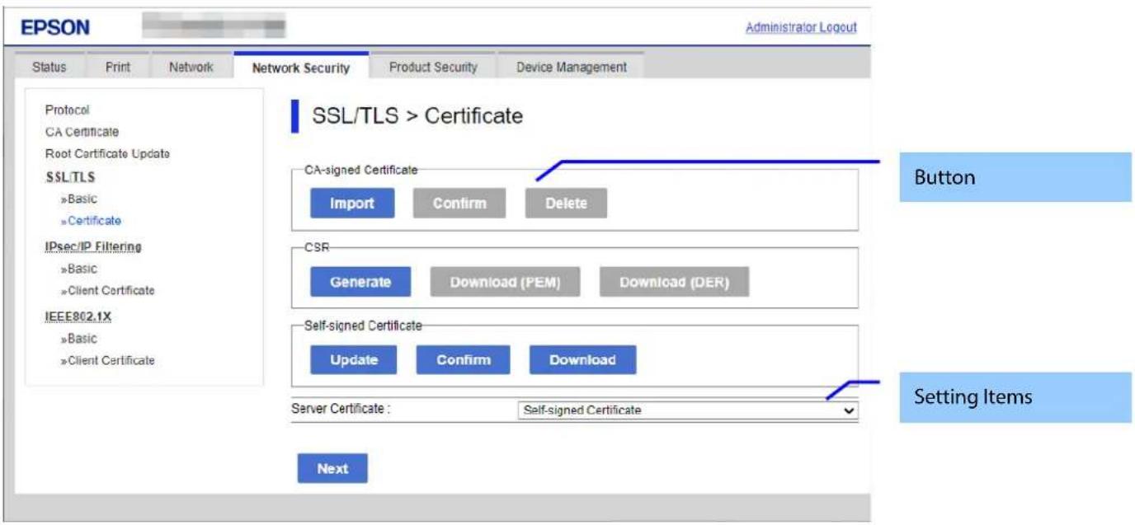Click the SSL/TLS sidebar heading

70,176
